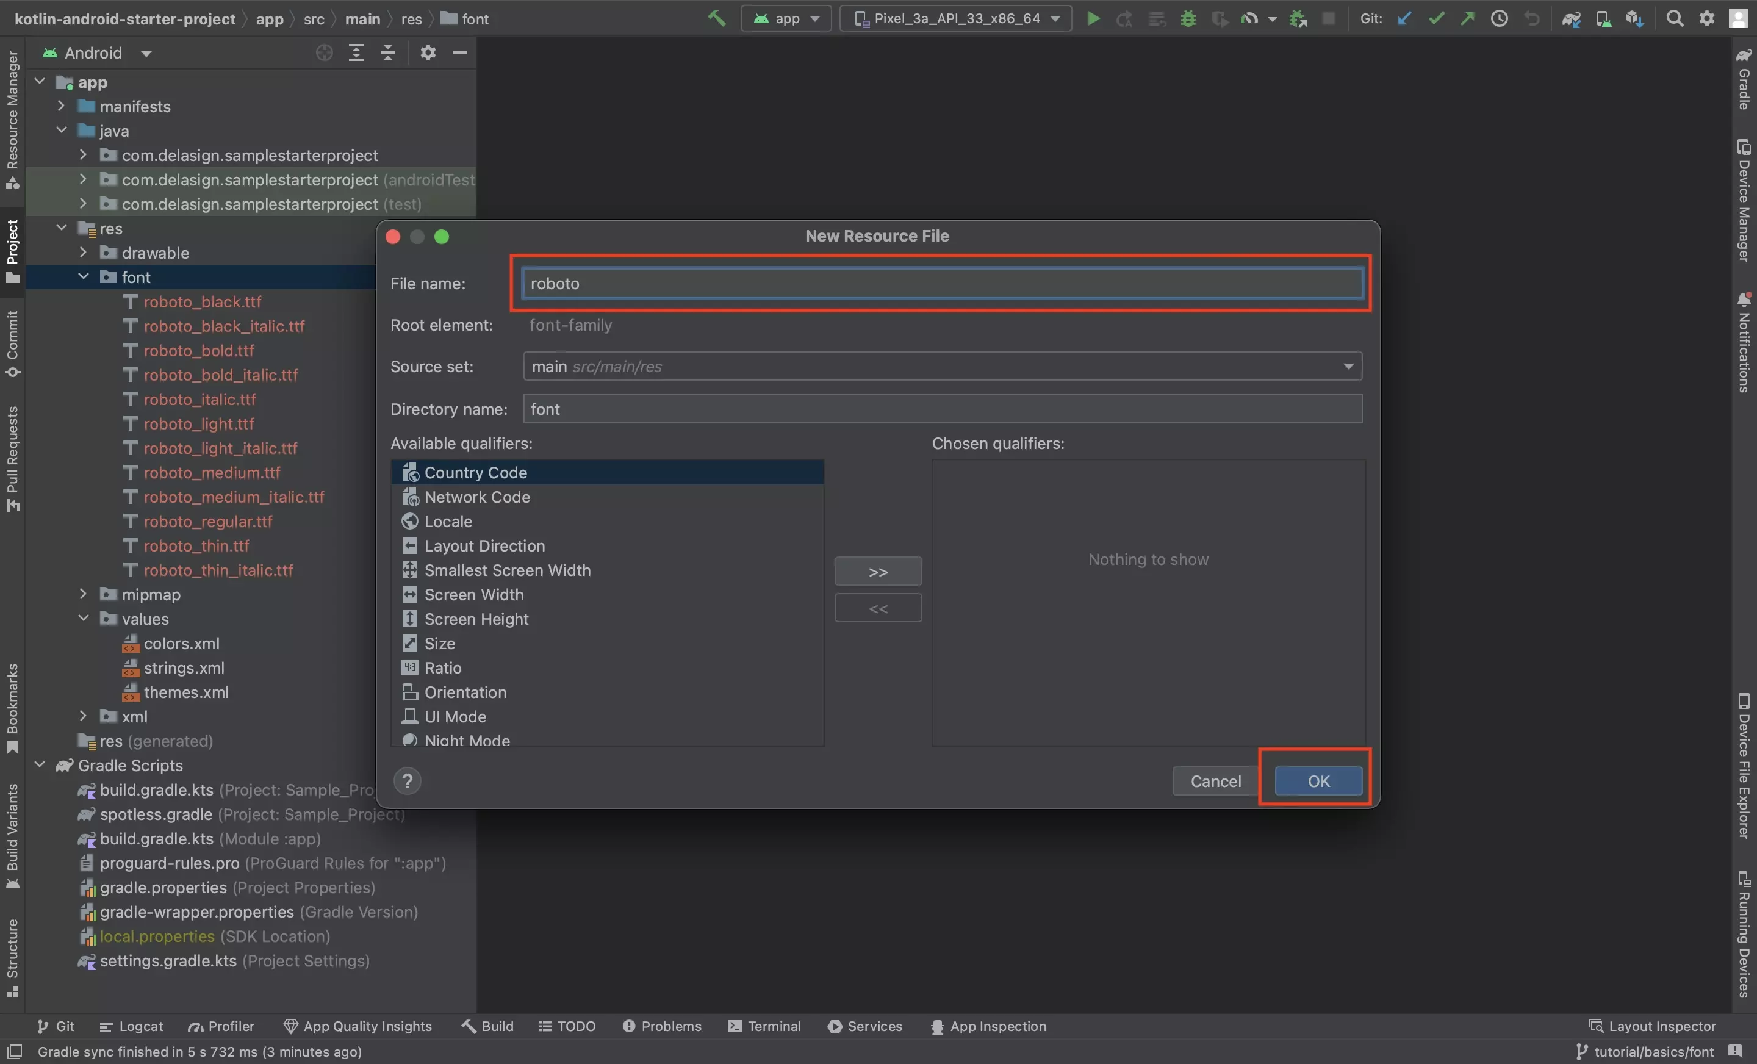
Task: Click the Make Project hammer icon
Action: pos(717,18)
